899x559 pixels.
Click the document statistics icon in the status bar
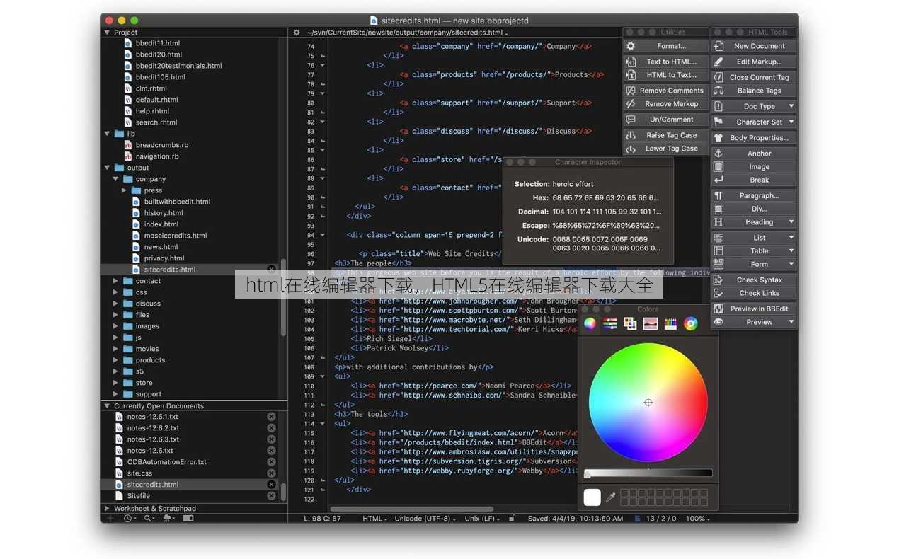coord(637,518)
